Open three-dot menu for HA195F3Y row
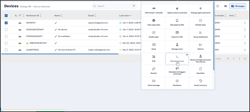This screenshot has width=250, height=112. click(245, 23)
